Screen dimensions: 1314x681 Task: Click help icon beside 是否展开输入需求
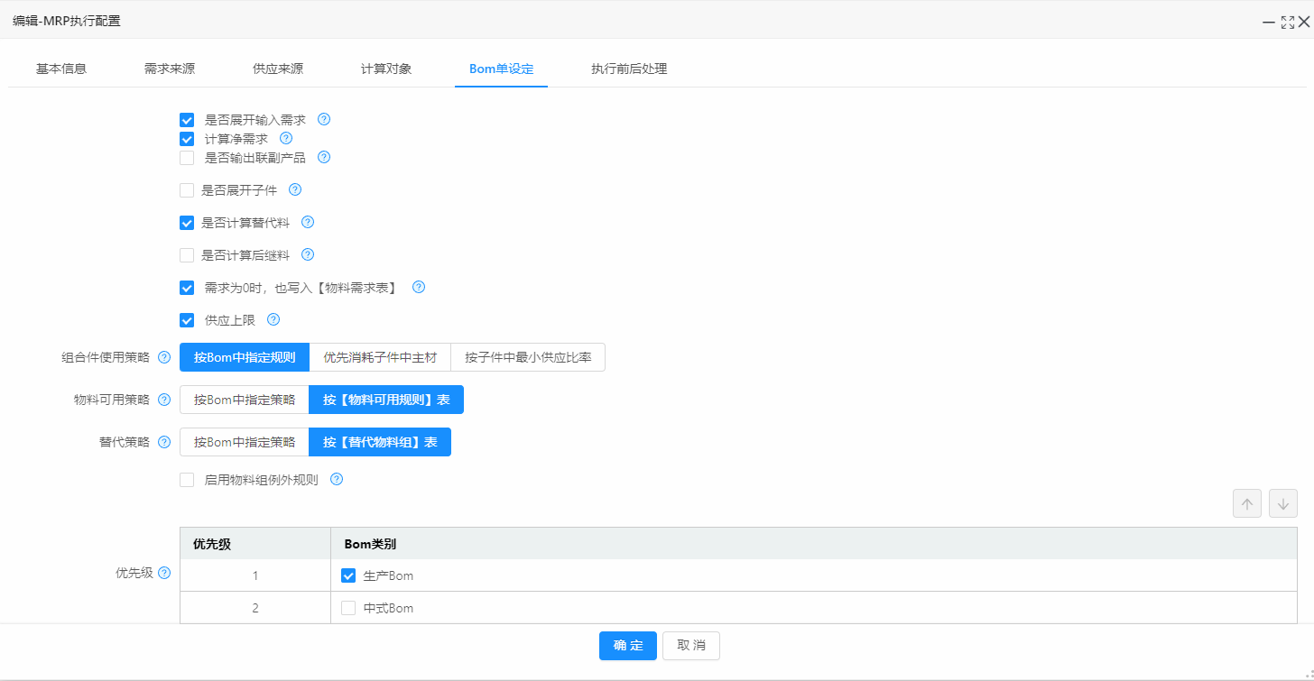(x=324, y=119)
